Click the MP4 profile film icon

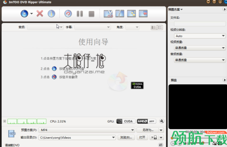pyautogui.click(x=12, y=134)
